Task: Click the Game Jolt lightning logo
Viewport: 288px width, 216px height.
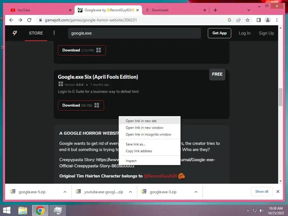Action: (x=15, y=33)
